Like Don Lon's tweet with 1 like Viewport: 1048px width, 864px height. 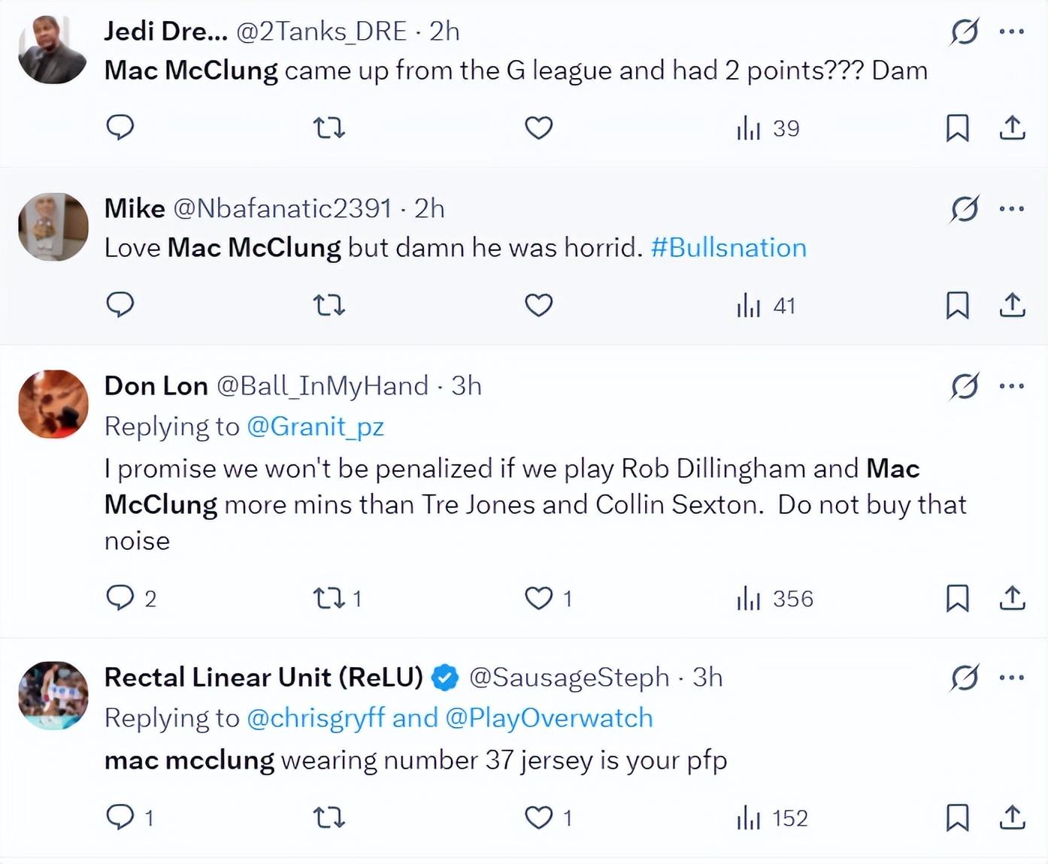click(538, 598)
